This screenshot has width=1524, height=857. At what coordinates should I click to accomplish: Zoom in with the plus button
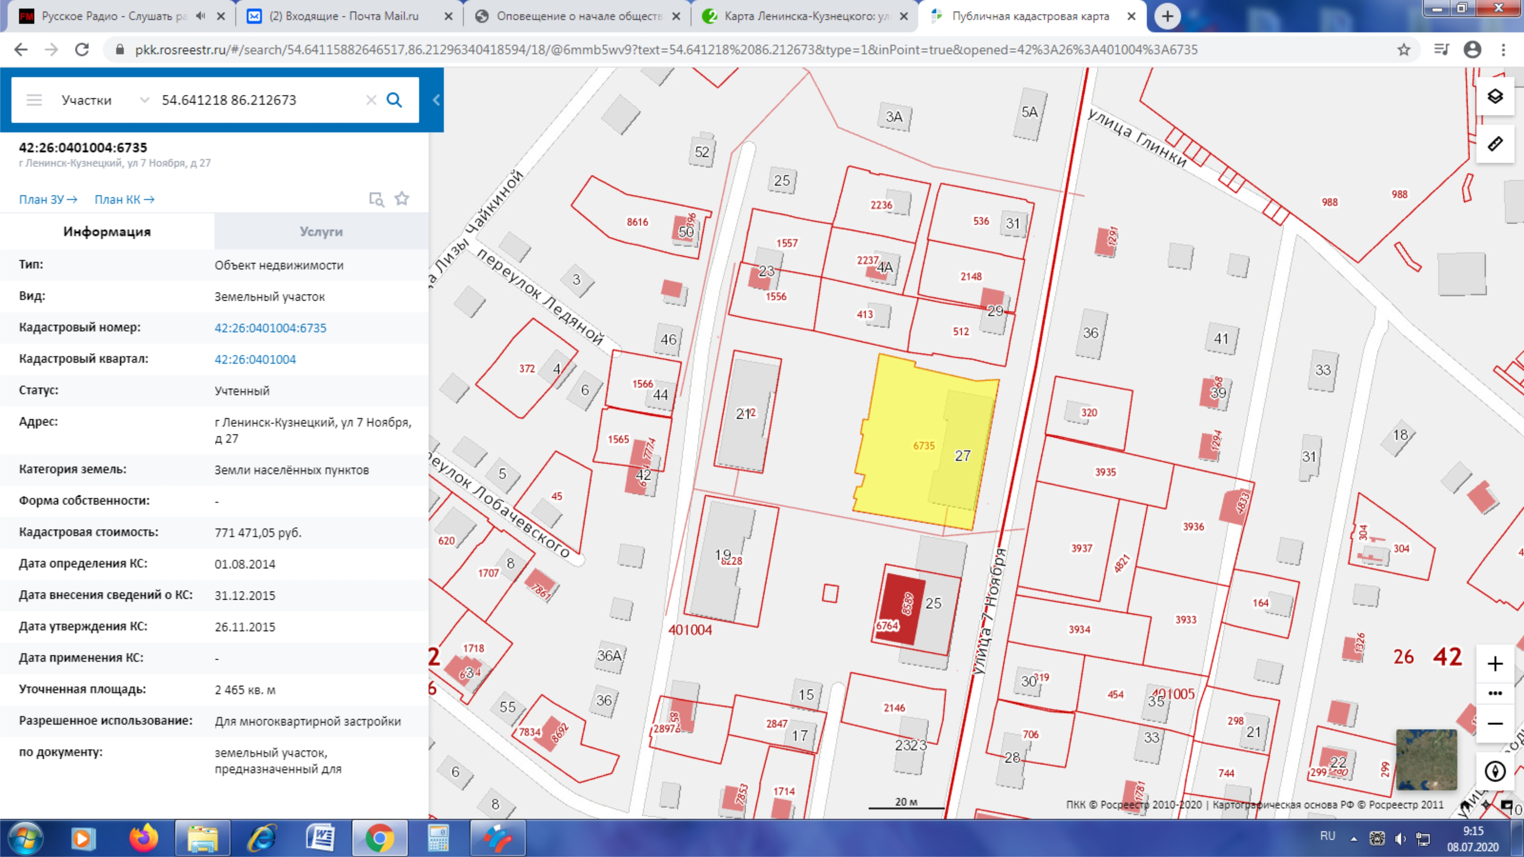(x=1494, y=664)
